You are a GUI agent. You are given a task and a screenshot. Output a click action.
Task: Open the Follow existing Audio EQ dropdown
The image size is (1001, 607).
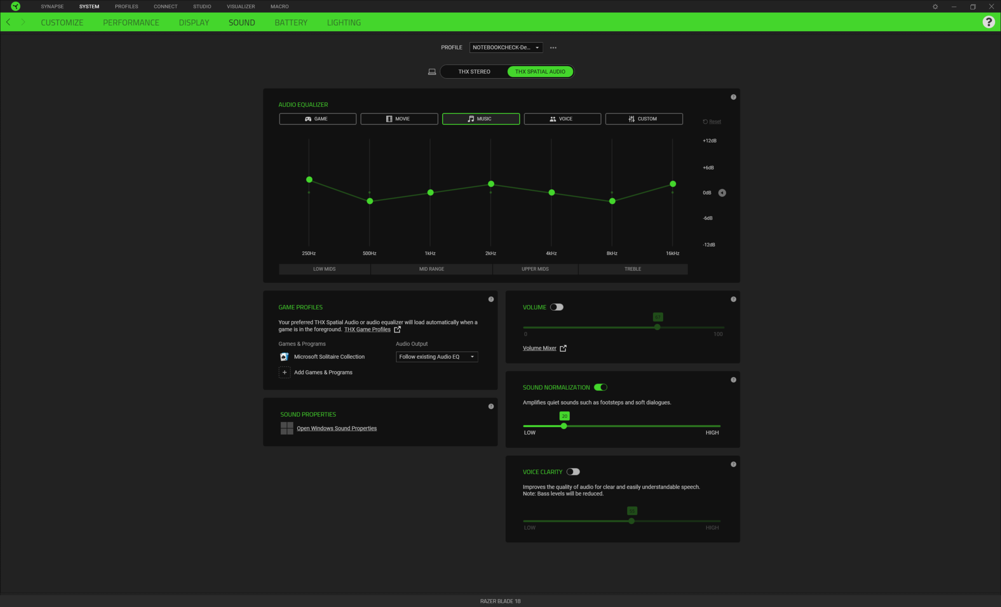[x=436, y=357]
